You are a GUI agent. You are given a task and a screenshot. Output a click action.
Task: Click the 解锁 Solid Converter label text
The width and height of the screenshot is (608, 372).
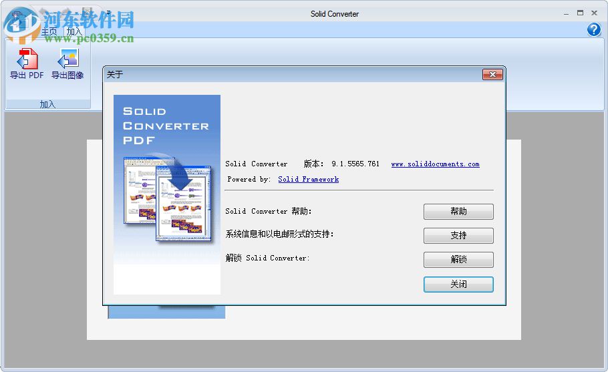coord(267,258)
